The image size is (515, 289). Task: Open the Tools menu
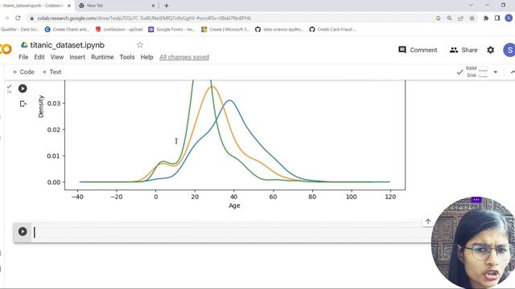[127, 57]
